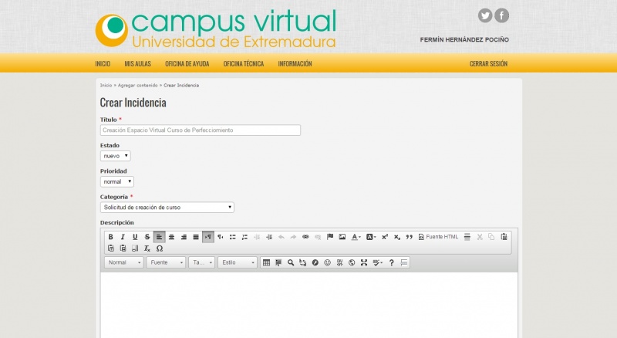
Task: Toggle strikethrough formatting
Action: 147,237
